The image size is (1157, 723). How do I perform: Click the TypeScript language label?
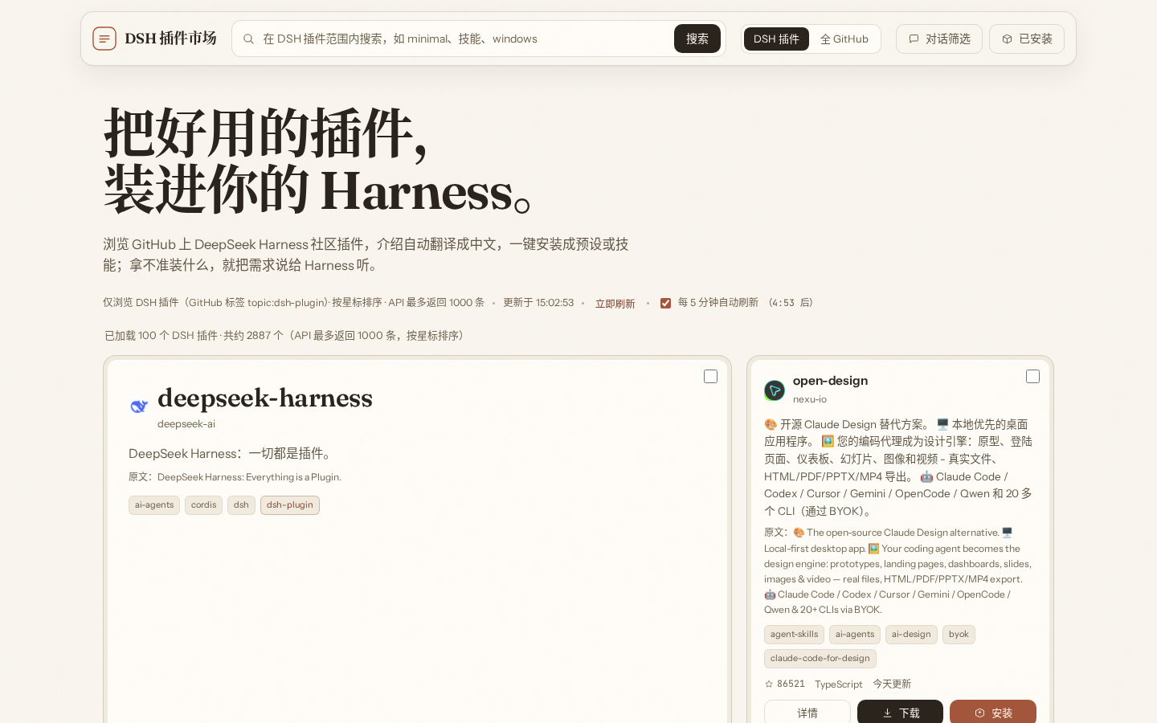(838, 684)
